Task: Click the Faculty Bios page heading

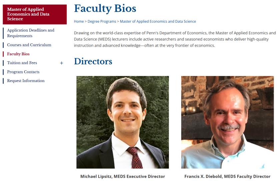Action: (105, 8)
